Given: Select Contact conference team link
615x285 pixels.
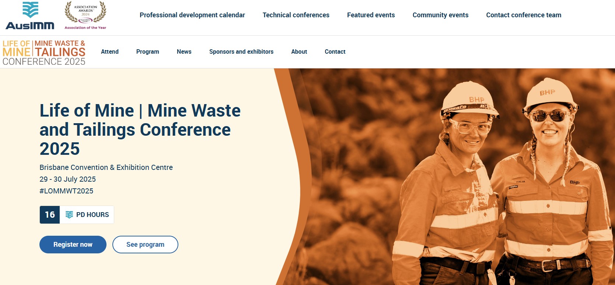Looking at the screenshot, I should point(524,15).
